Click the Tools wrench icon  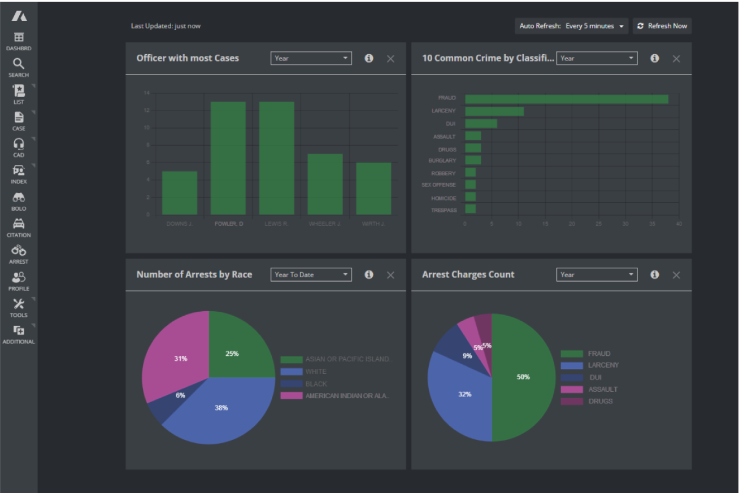click(19, 304)
